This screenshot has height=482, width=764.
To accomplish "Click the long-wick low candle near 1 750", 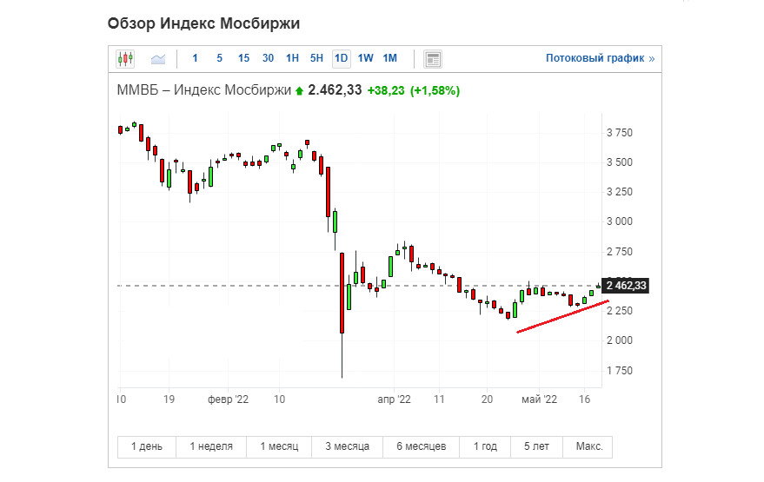I will pyautogui.click(x=342, y=314).
